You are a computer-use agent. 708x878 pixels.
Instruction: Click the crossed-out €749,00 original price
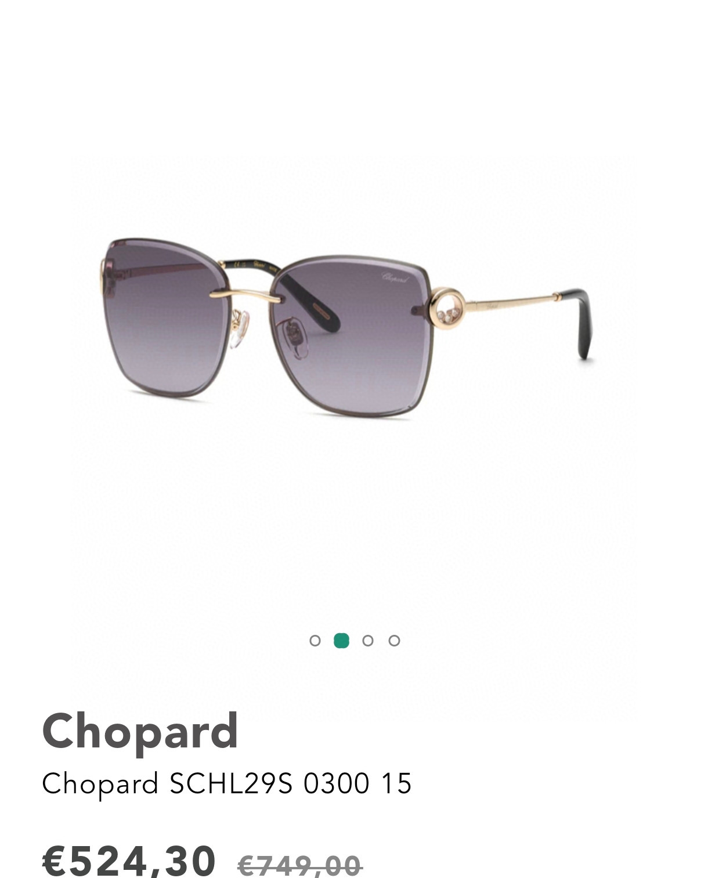click(x=300, y=866)
